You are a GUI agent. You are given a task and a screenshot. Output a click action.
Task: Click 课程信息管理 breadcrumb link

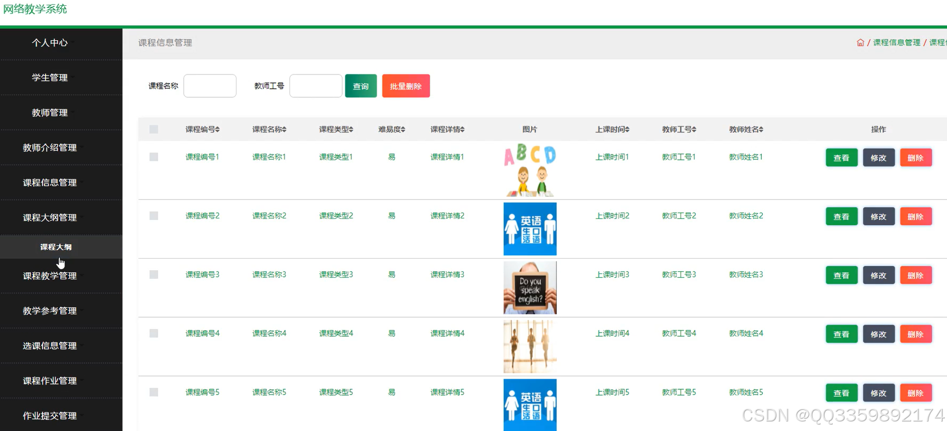click(896, 42)
